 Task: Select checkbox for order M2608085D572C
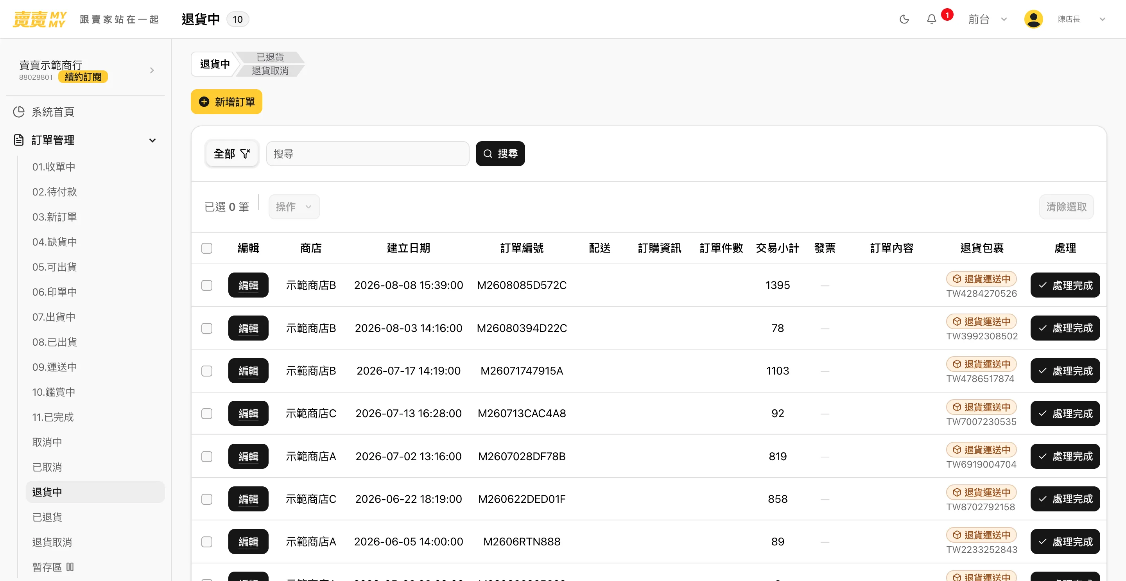click(x=207, y=285)
